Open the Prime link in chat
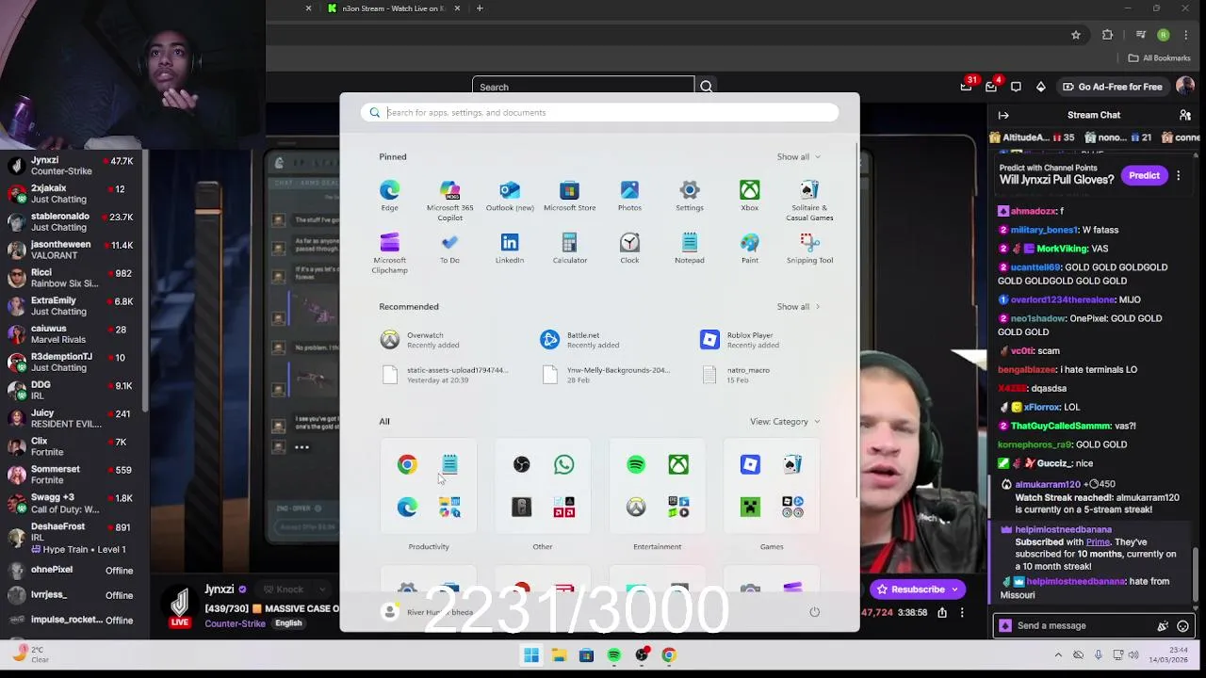 click(x=1098, y=542)
